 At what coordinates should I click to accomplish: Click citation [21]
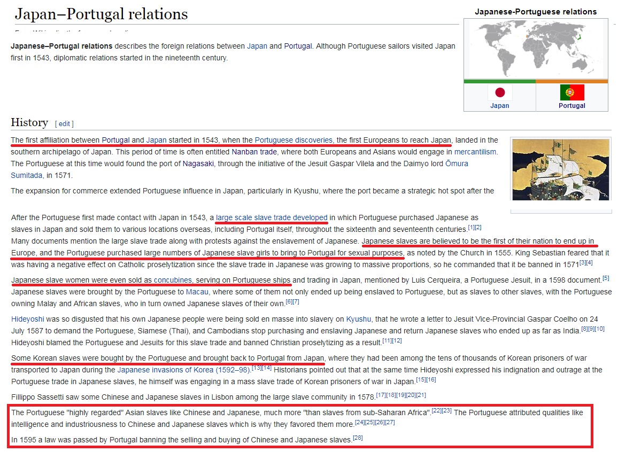(x=421, y=395)
